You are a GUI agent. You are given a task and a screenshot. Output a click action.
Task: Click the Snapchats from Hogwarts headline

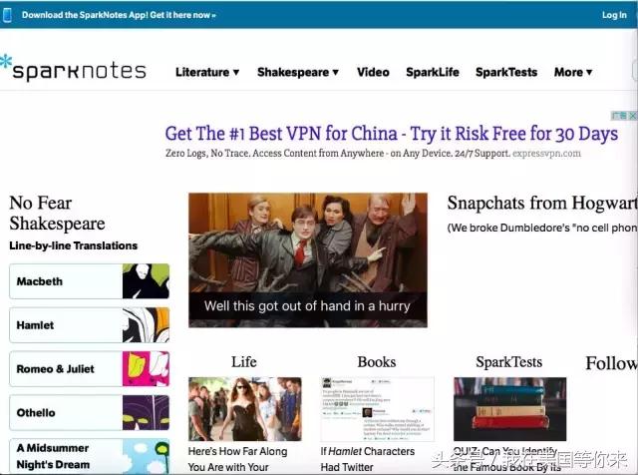pos(542,203)
